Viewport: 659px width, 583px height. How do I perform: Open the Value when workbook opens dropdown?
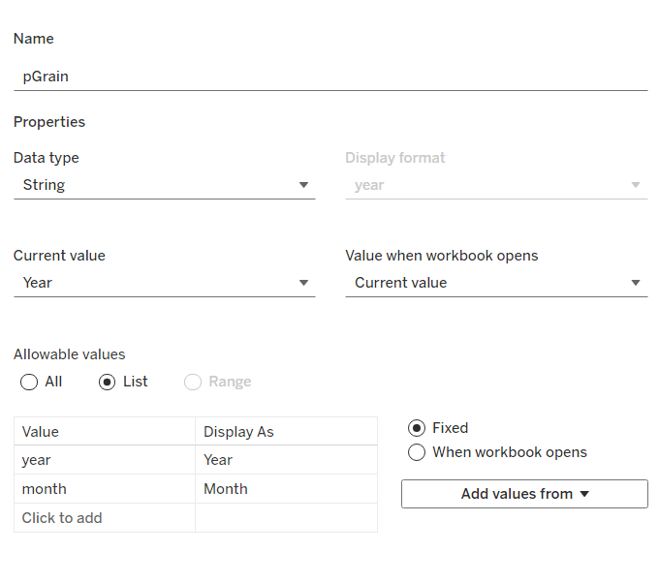click(495, 283)
